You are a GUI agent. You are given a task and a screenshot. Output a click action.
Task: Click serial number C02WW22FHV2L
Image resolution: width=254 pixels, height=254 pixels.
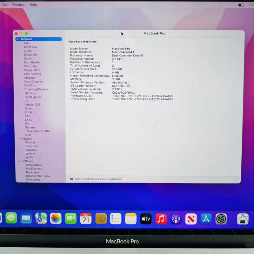point(124,93)
